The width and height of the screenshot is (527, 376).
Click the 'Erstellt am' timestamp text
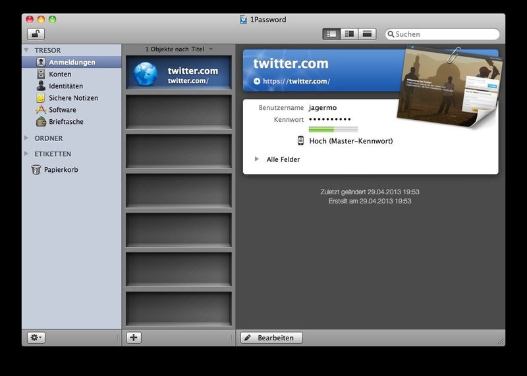370,201
